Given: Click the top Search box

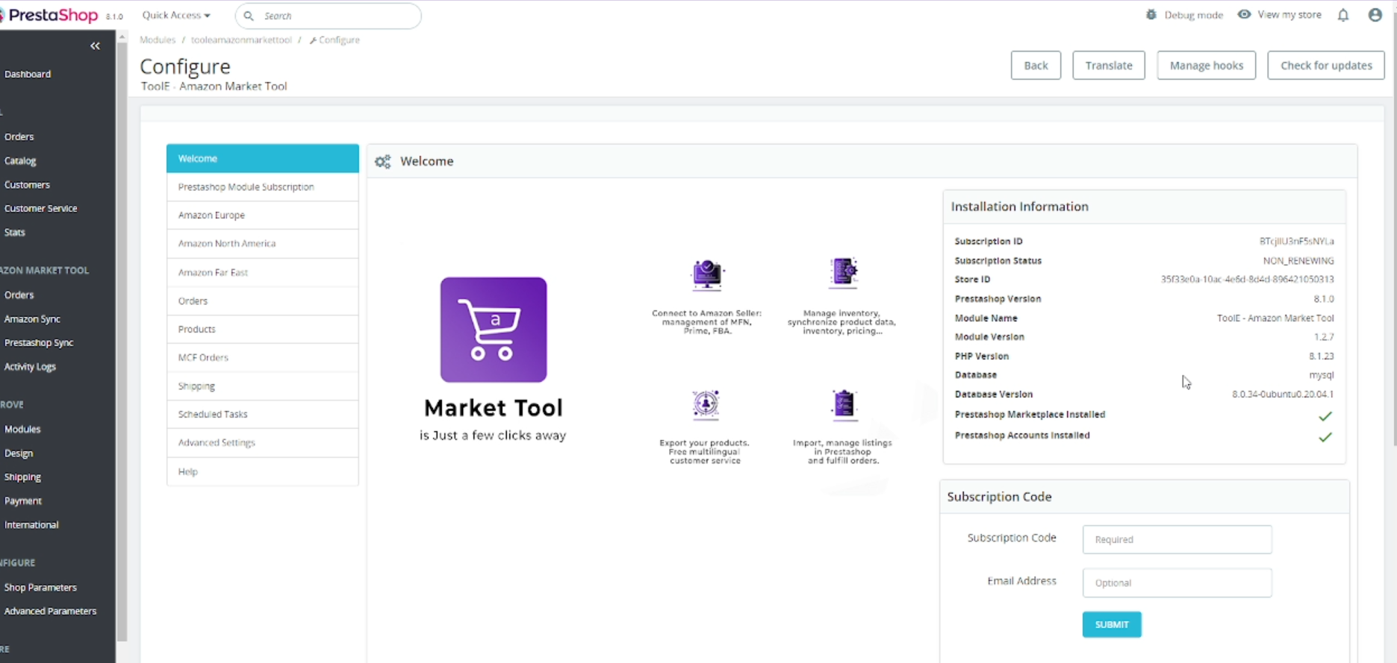Looking at the screenshot, I should [329, 16].
